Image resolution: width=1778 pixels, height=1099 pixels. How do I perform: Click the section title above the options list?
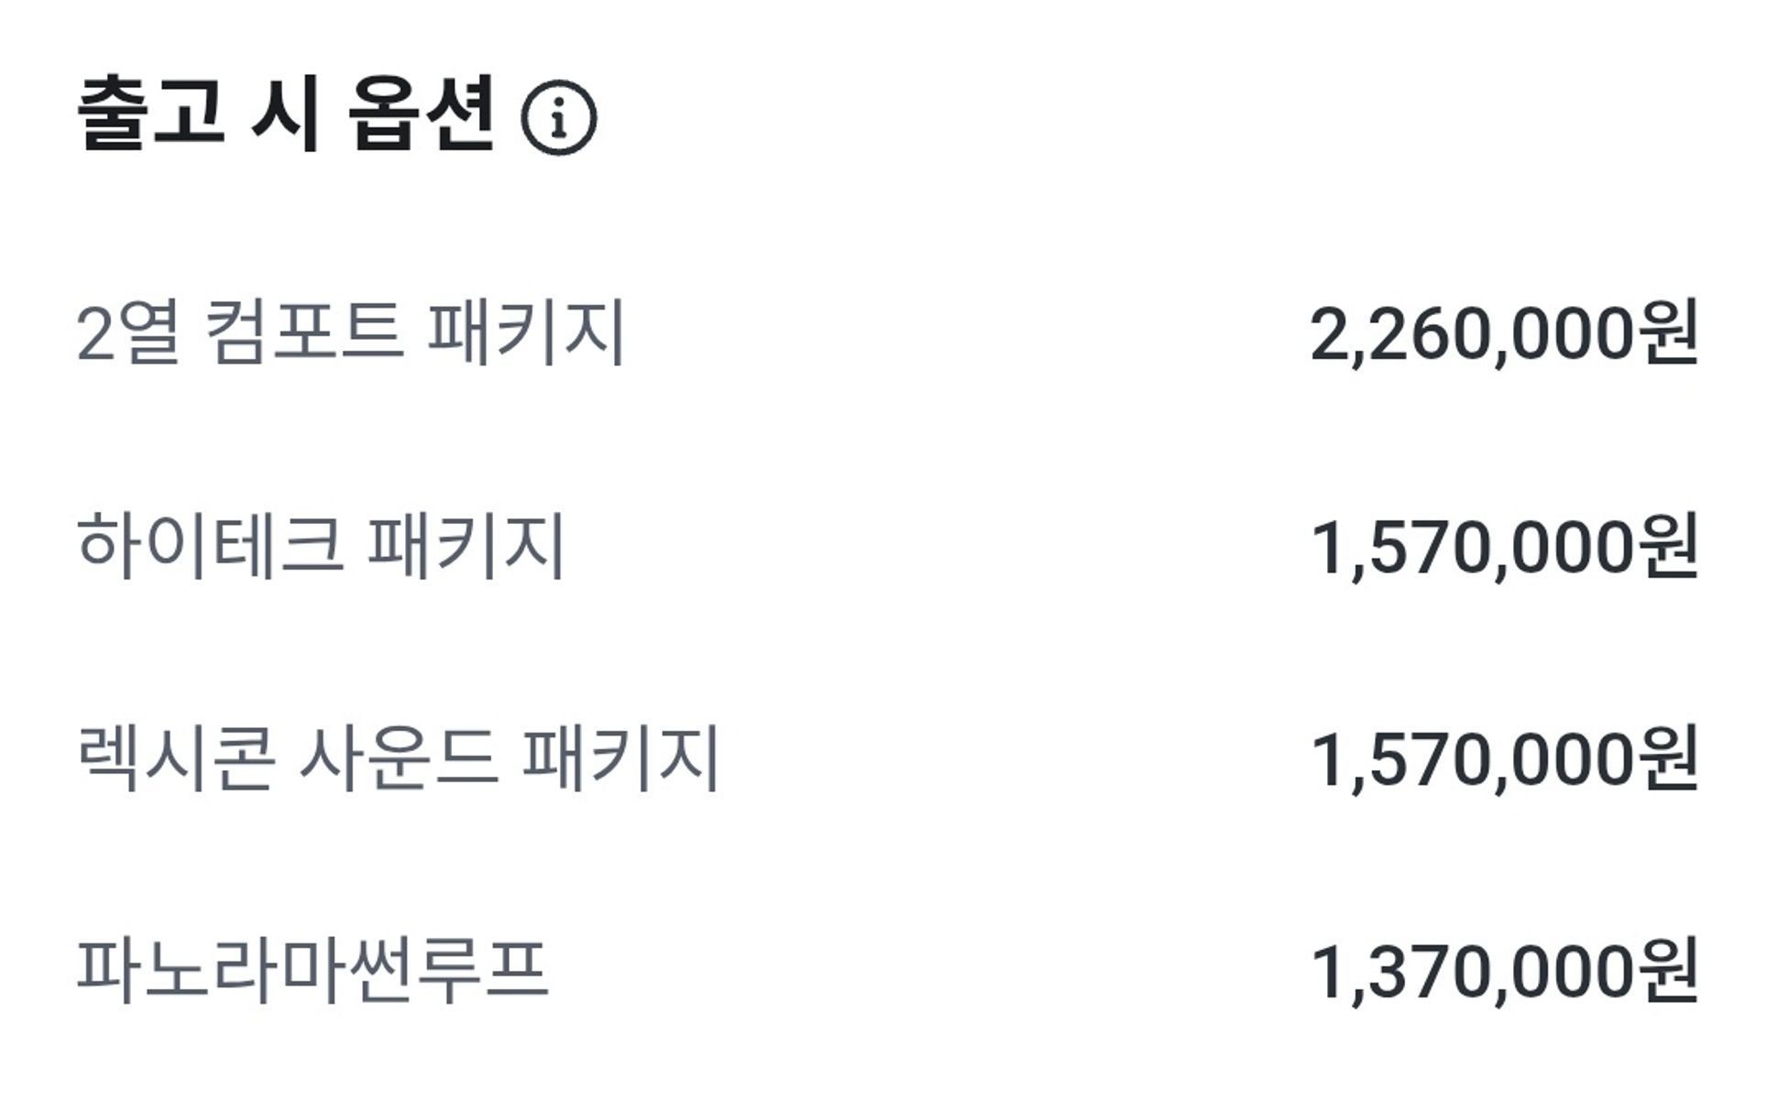click(286, 114)
